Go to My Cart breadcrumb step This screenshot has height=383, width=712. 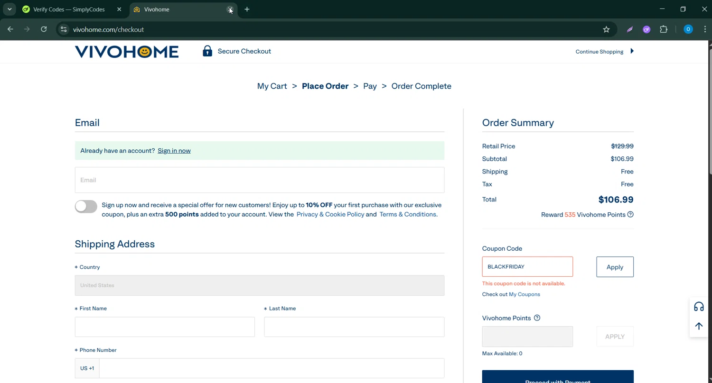[272, 86]
